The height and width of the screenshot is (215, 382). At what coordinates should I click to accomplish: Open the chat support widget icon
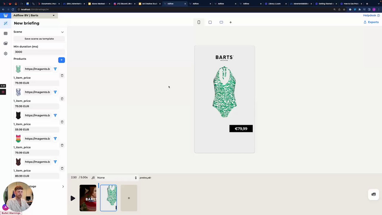click(x=373, y=194)
